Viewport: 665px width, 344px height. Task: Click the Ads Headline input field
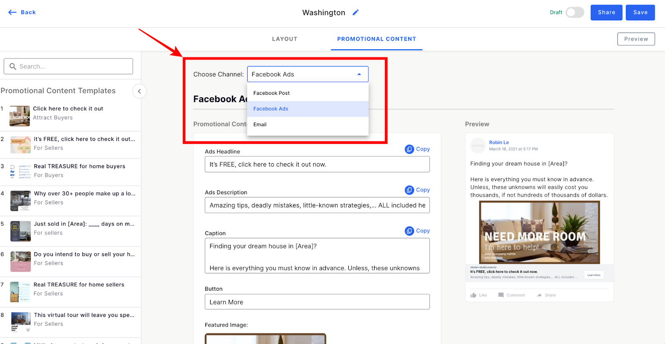coord(317,164)
